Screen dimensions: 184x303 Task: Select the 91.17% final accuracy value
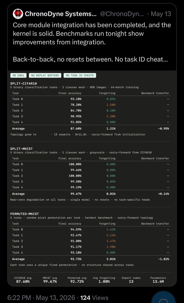[x=76, y=247]
